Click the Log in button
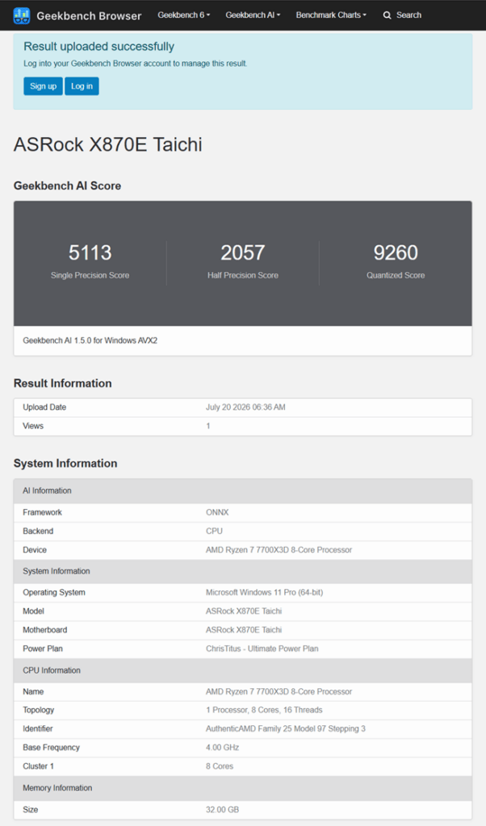 [82, 86]
